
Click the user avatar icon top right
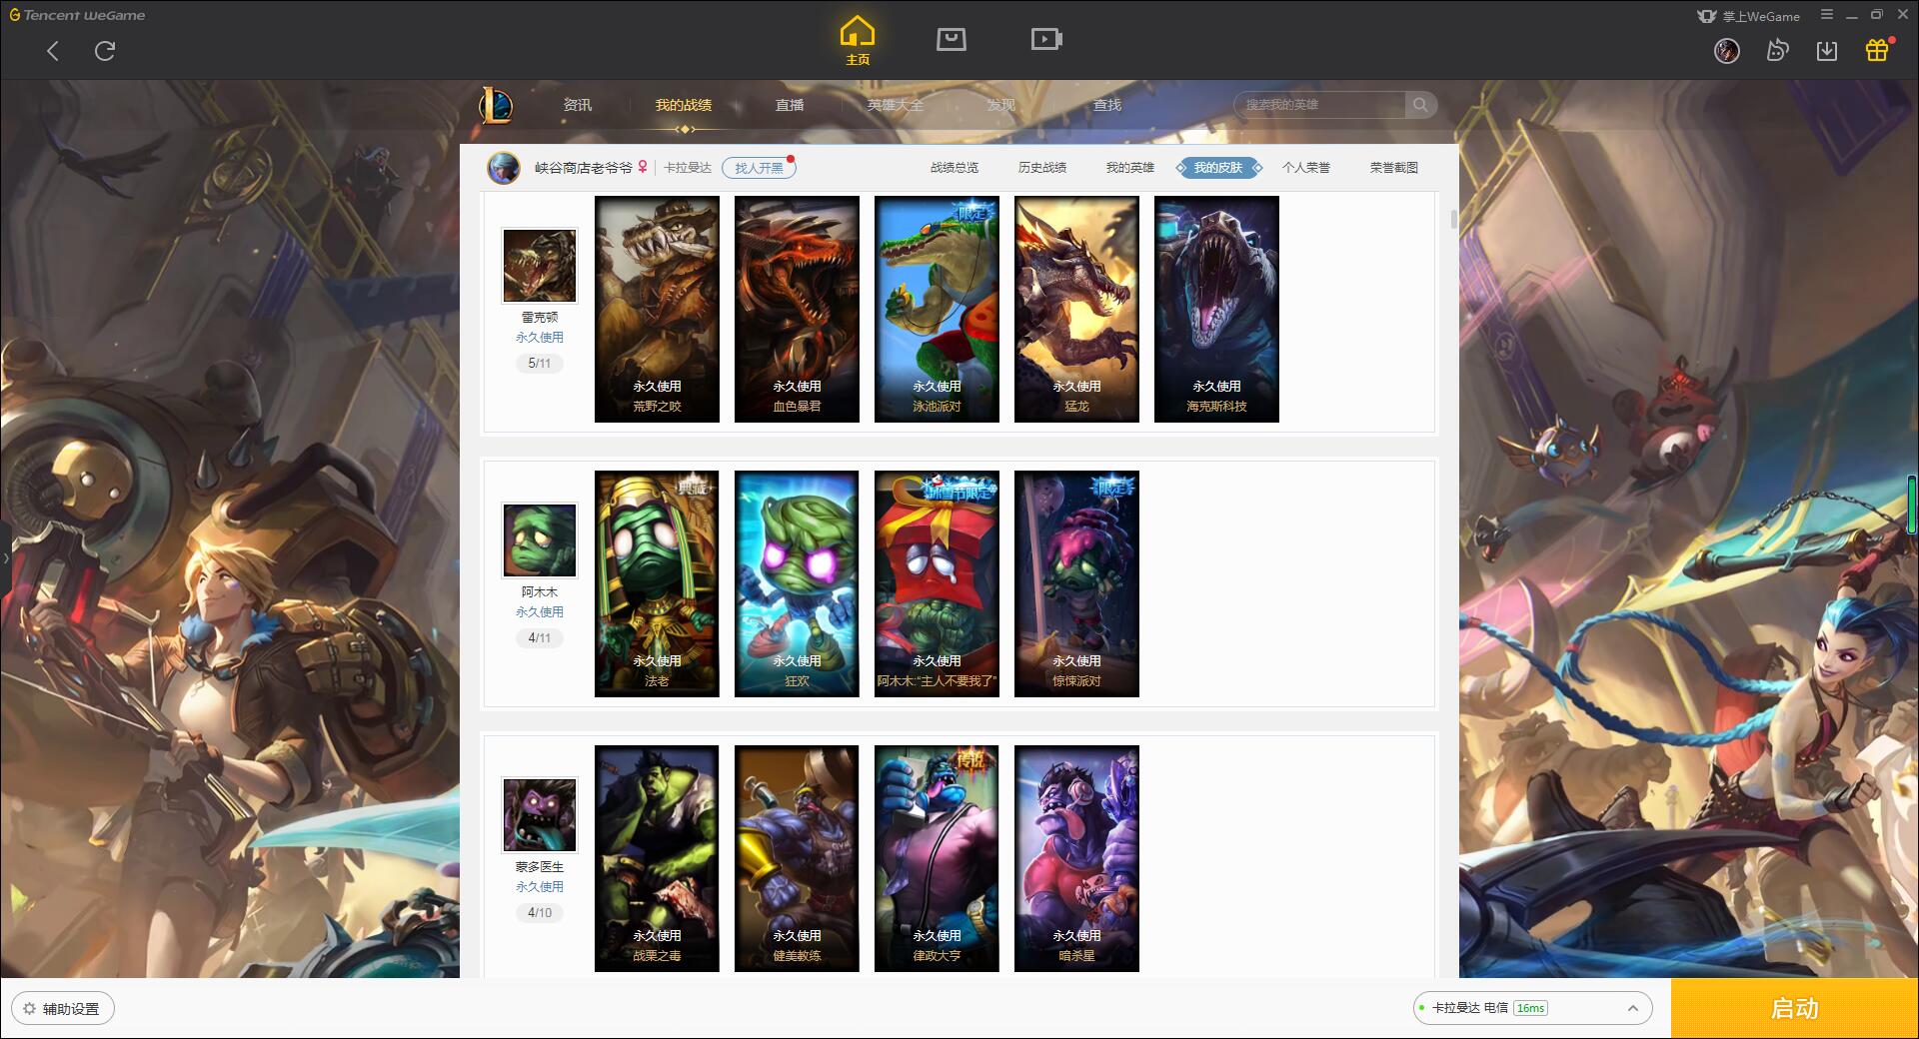(1727, 51)
